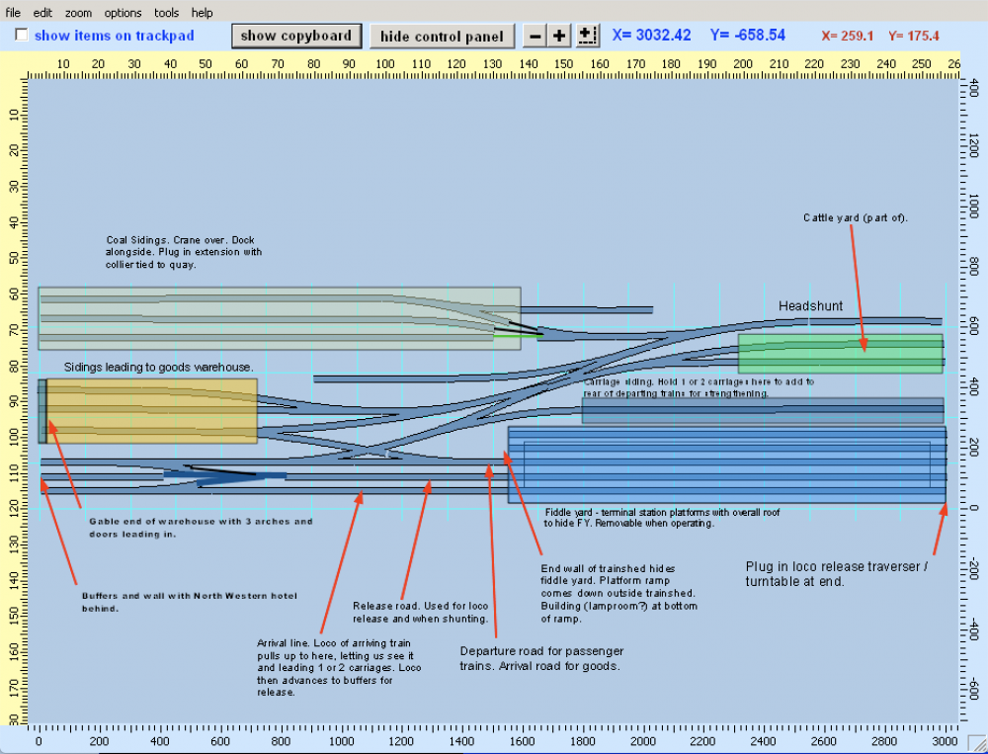Viewport: 988px width, 754px height.
Task: Open the file menu
Action: point(13,13)
